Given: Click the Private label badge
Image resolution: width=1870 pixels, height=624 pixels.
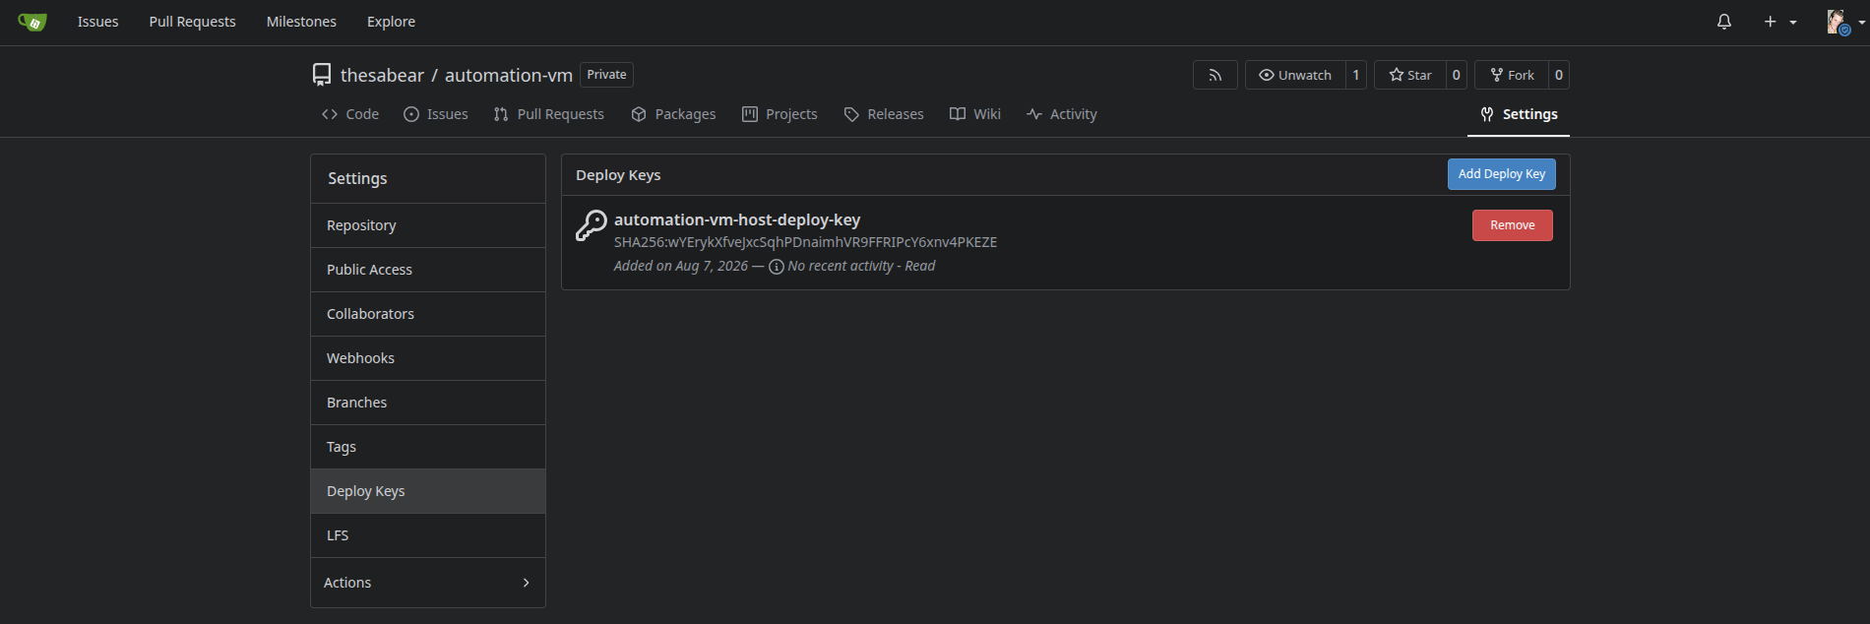Looking at the screenshot, I should tap(606, 75).
